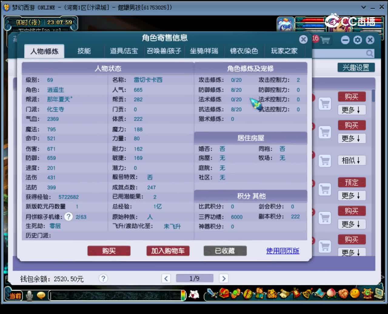Select the sword attack icon
Image resolution: width=388 pixels, height=314 pixels.
pyautogui.click(x=212, y=294)
